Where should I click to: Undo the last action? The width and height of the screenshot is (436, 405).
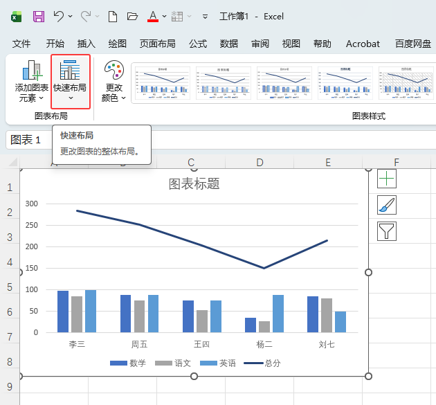point(58,17)
